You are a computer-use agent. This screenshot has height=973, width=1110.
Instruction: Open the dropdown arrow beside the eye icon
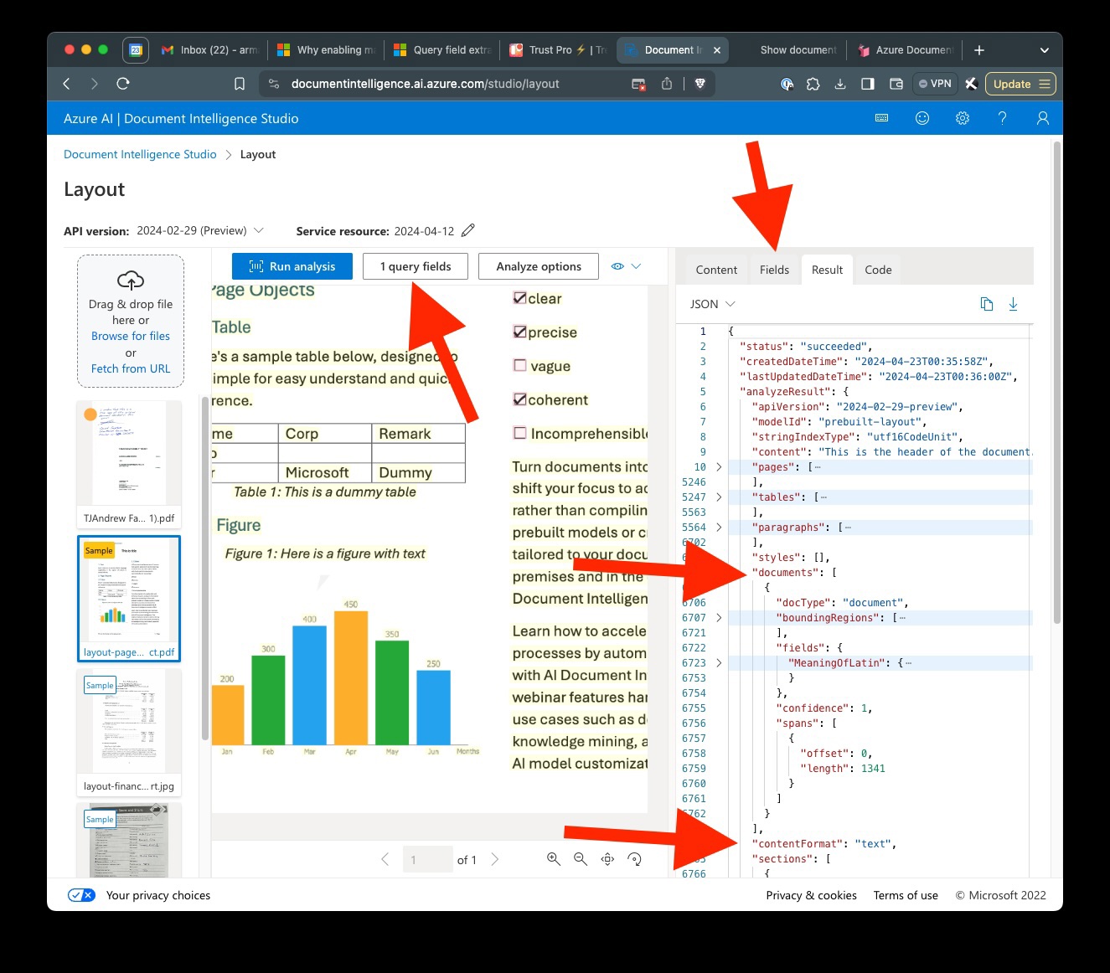[x=636, y=266]
